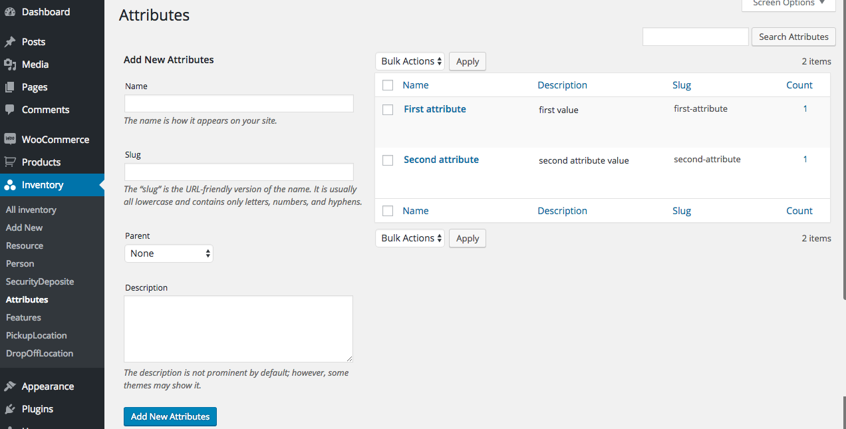Click the Products cart icon

pyautogui.click(x=10, y=162)
